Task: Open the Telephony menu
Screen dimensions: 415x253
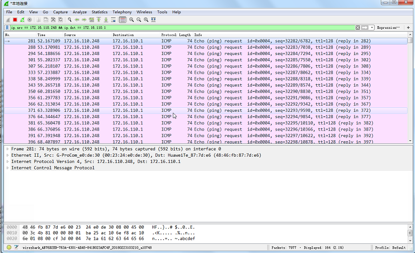Action: [122, 12]
